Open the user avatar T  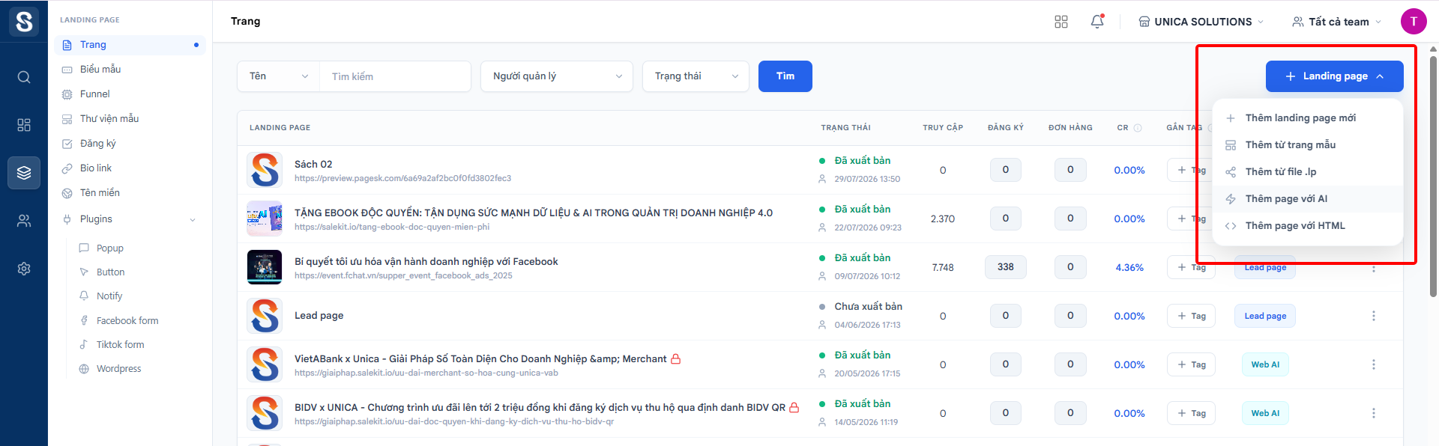pos(1414,21)
